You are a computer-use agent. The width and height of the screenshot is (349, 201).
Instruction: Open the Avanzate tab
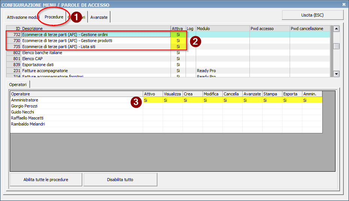[99, 18]
